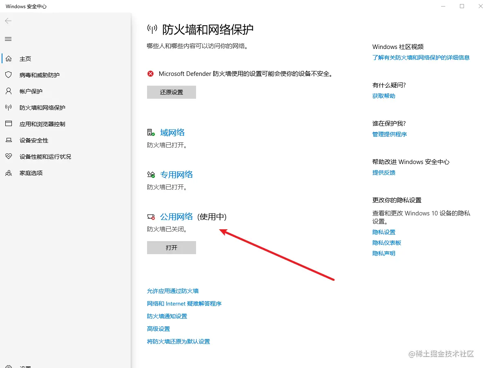Open 防火墙通知设置 link

167,316
